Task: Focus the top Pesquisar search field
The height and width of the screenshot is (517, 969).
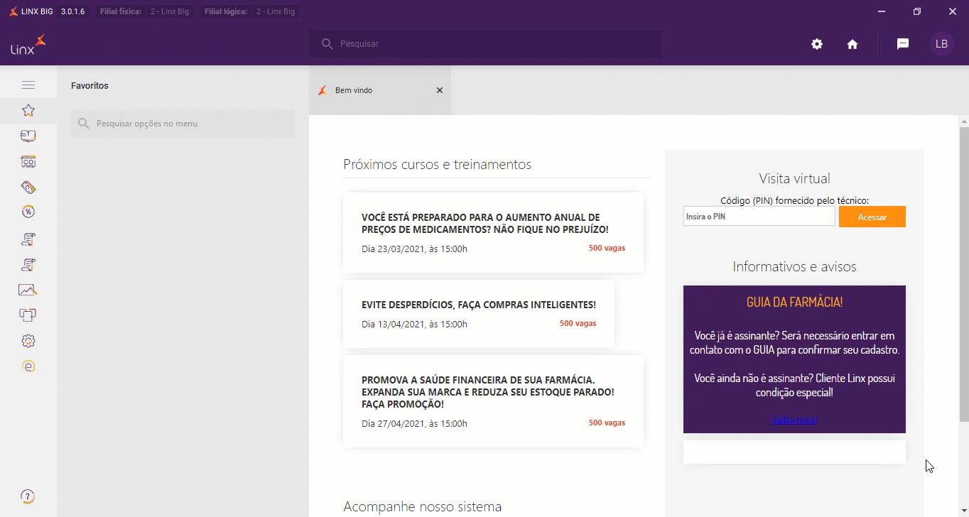Action: tap(485, 44)
